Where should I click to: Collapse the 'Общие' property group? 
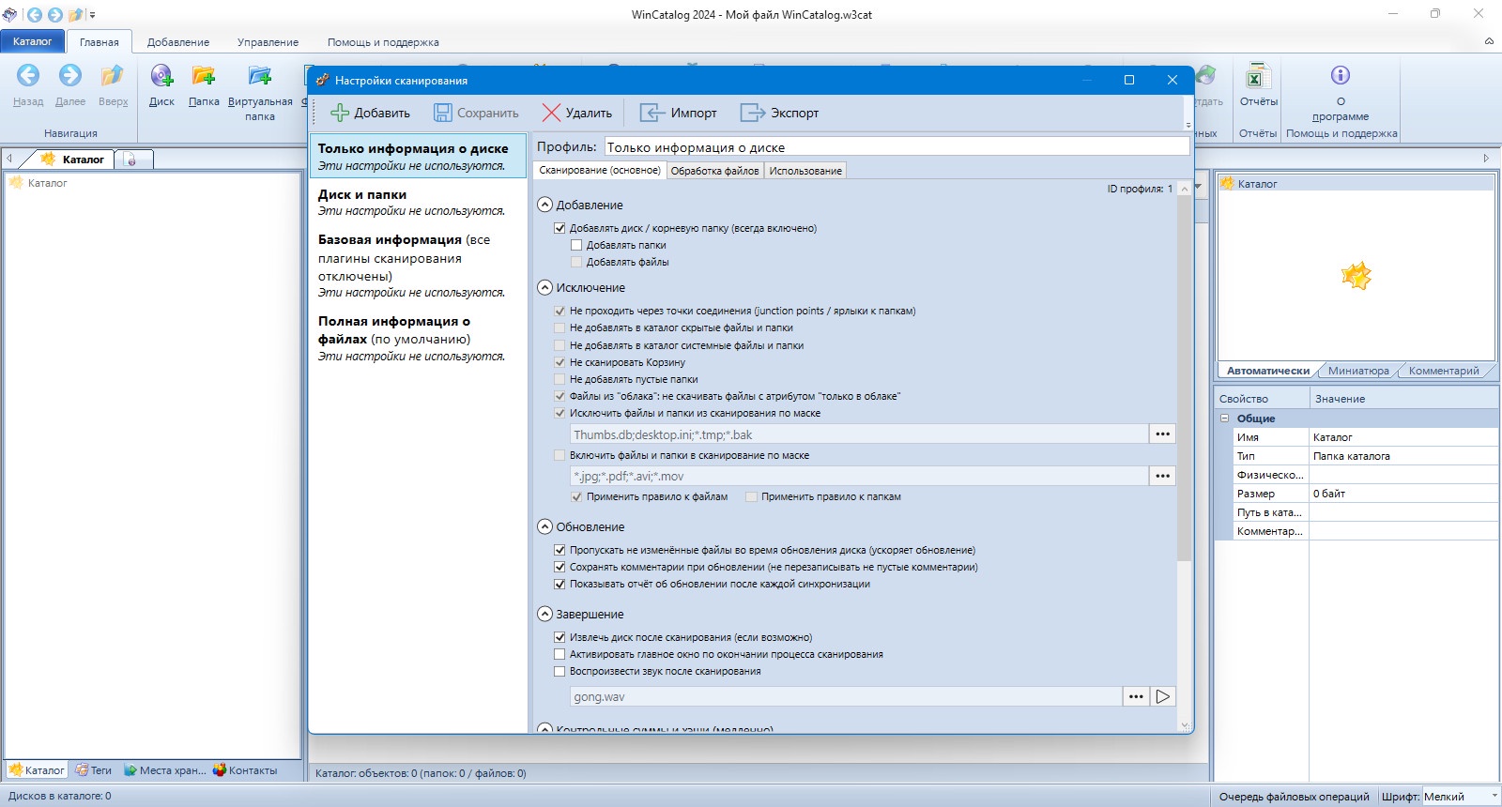pos(1224,419)
